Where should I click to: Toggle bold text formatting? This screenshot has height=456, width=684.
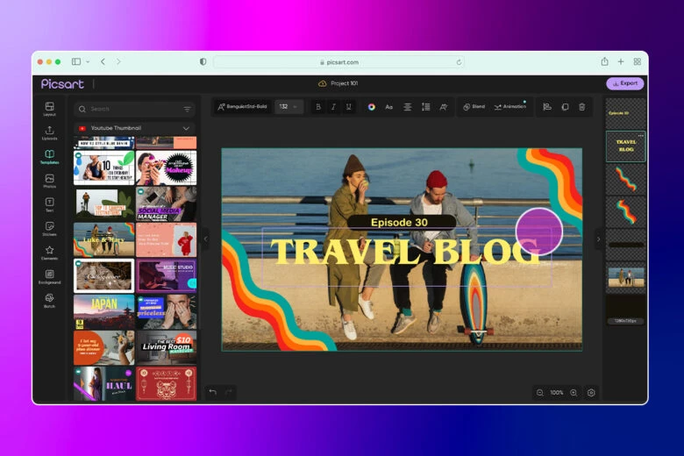point(317,107)
